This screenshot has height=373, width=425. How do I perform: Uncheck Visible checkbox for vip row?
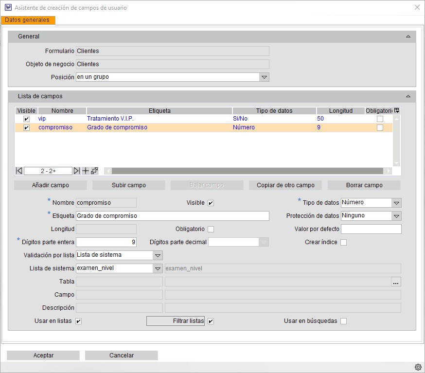click(26, 119)
